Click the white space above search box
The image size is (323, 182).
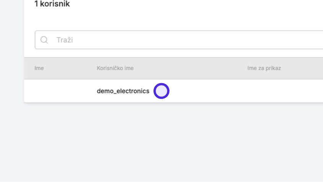coord(173,20)
